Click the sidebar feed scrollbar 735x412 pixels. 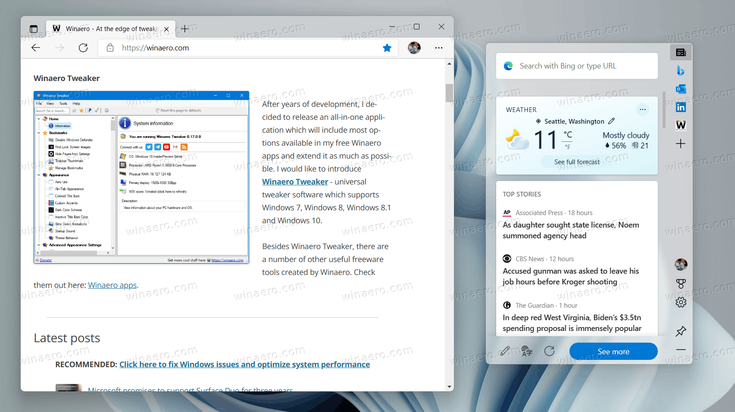coord(664,110)
